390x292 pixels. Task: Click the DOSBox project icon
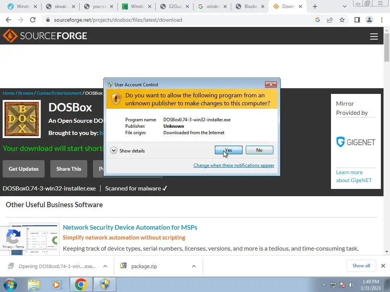[22, 119]
